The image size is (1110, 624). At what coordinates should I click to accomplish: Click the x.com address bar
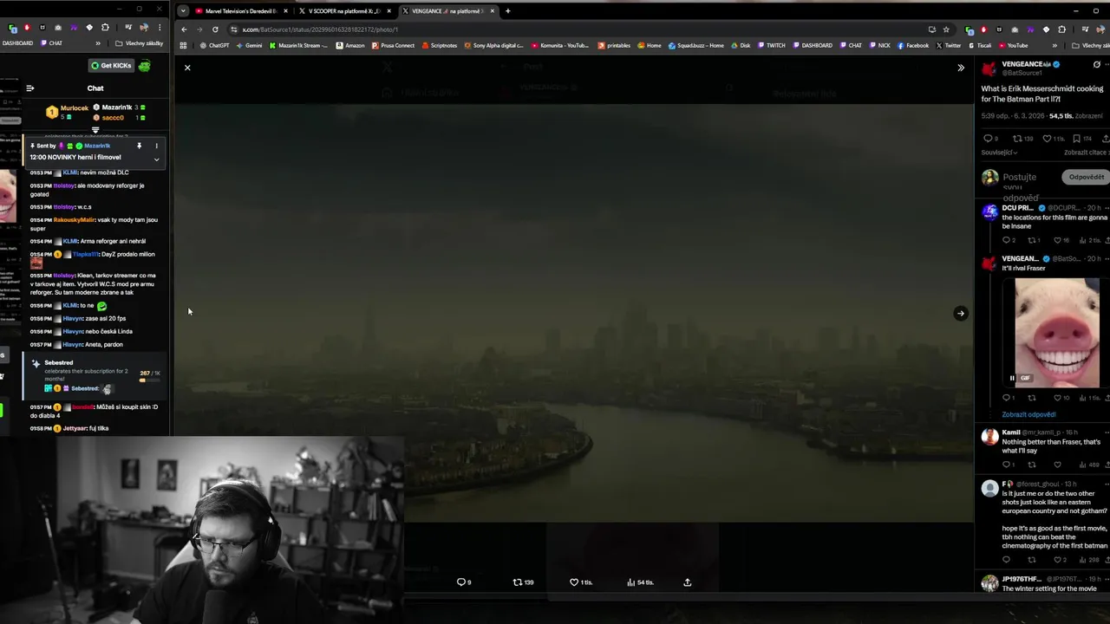pos(572,29)
